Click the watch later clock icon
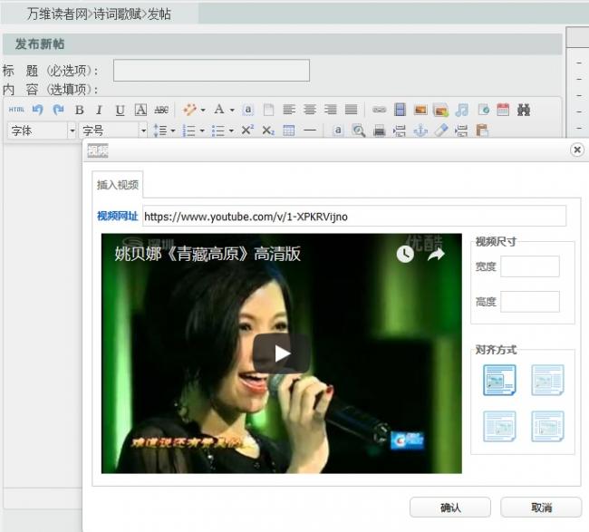589x532 pixels. (405, 255)
